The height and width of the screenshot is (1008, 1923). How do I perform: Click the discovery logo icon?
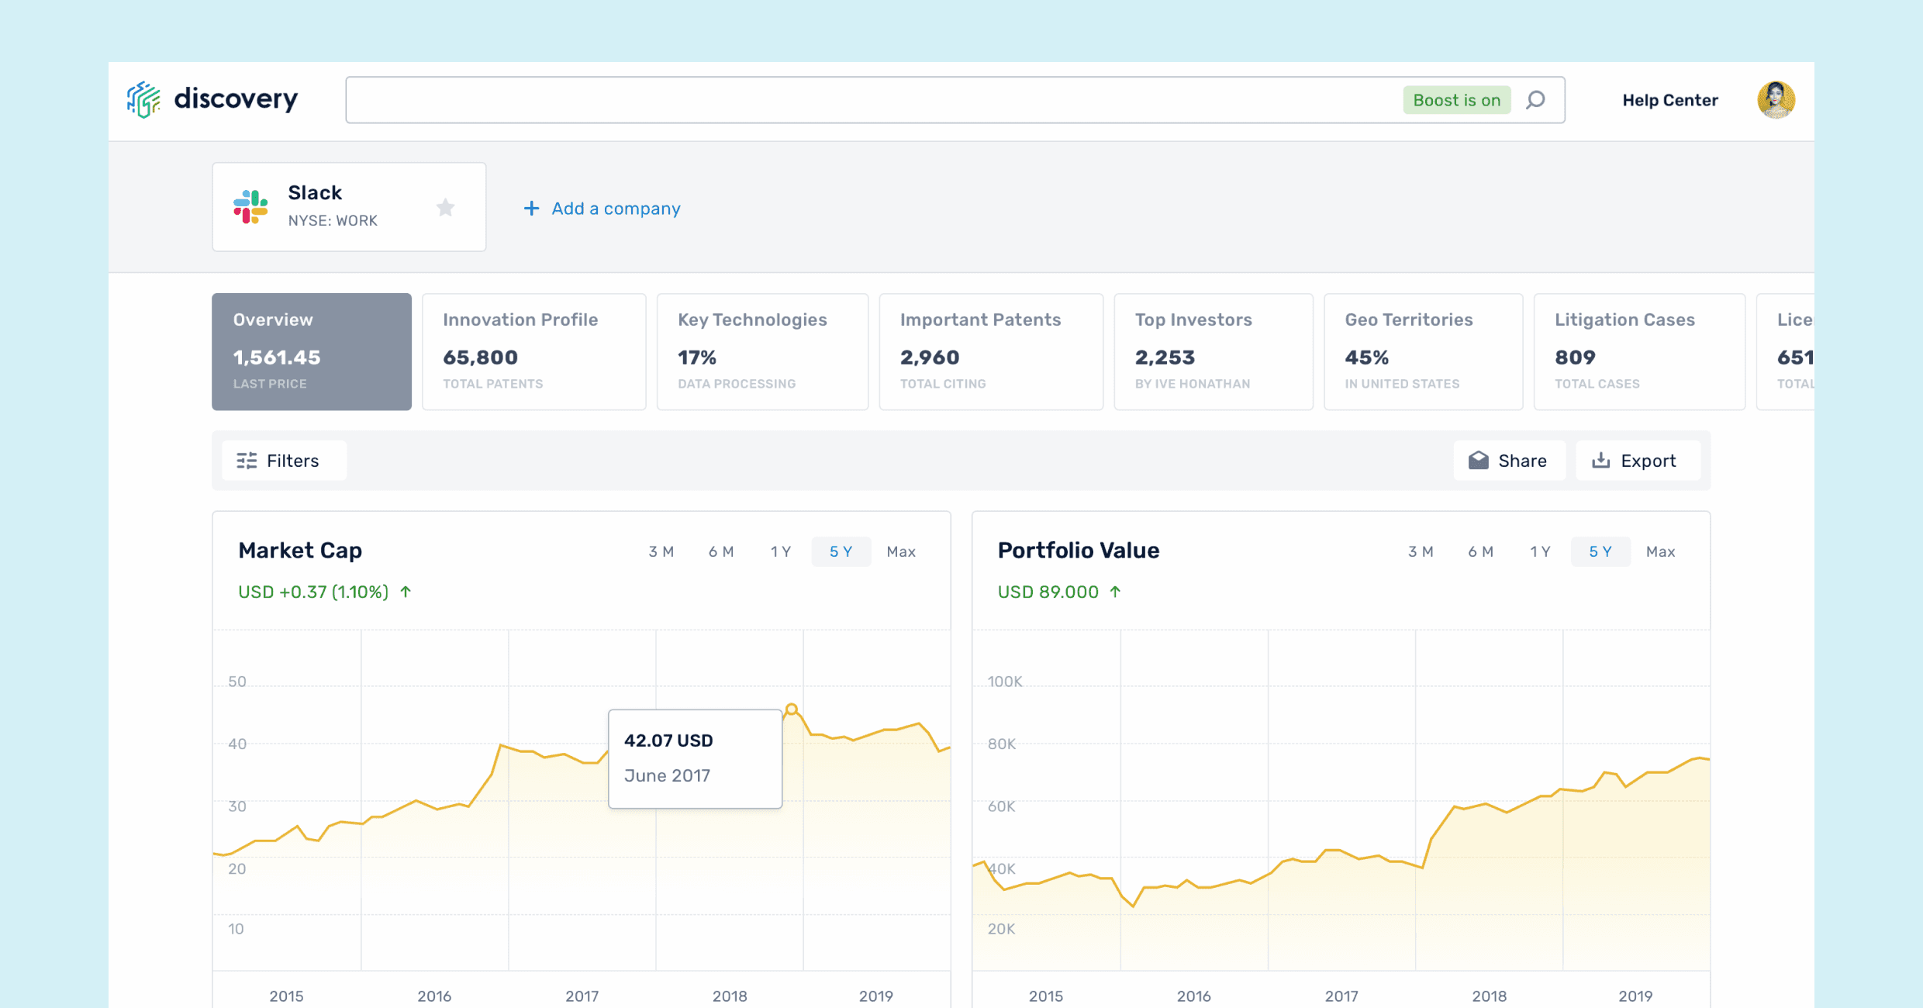click(143, 99)
